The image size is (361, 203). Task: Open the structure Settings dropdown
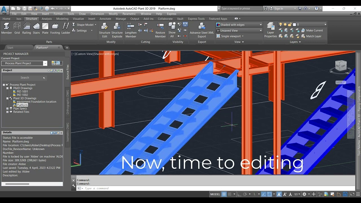pyautogui.click(x=82, y=30)
